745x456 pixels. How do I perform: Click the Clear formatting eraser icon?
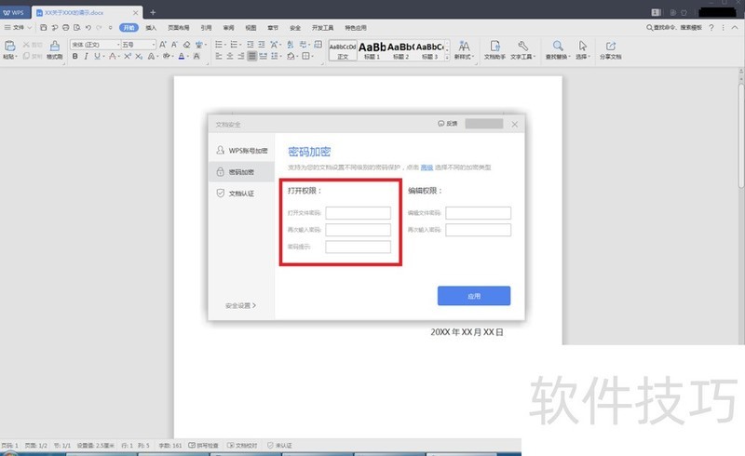coord(186,45)
